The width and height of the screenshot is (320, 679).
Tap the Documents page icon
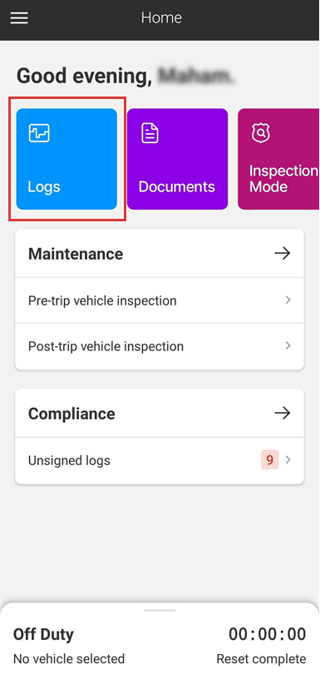[150, 133]
